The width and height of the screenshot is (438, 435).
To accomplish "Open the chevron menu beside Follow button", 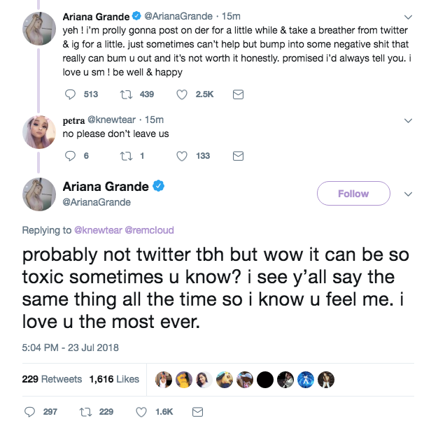I will click(x=409, y=194).
